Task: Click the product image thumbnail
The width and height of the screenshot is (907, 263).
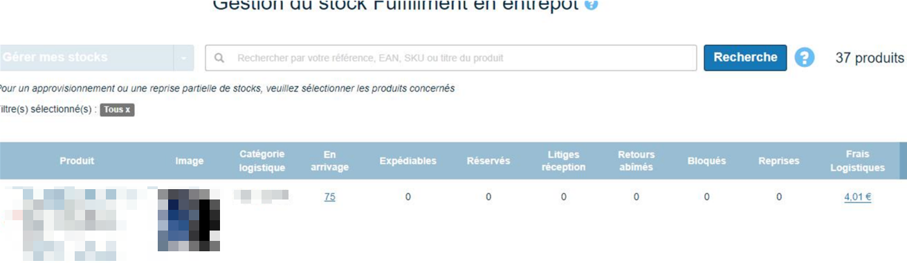Action: [x=189, y=220]
